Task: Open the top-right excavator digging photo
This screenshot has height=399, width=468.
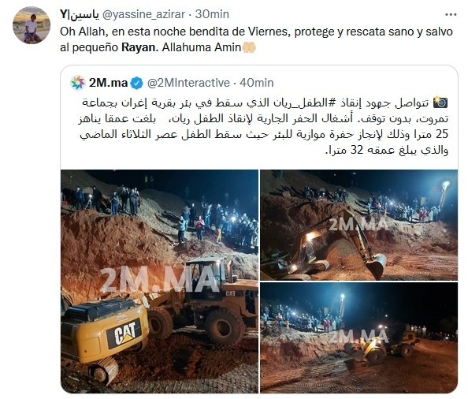Action: 358,225
